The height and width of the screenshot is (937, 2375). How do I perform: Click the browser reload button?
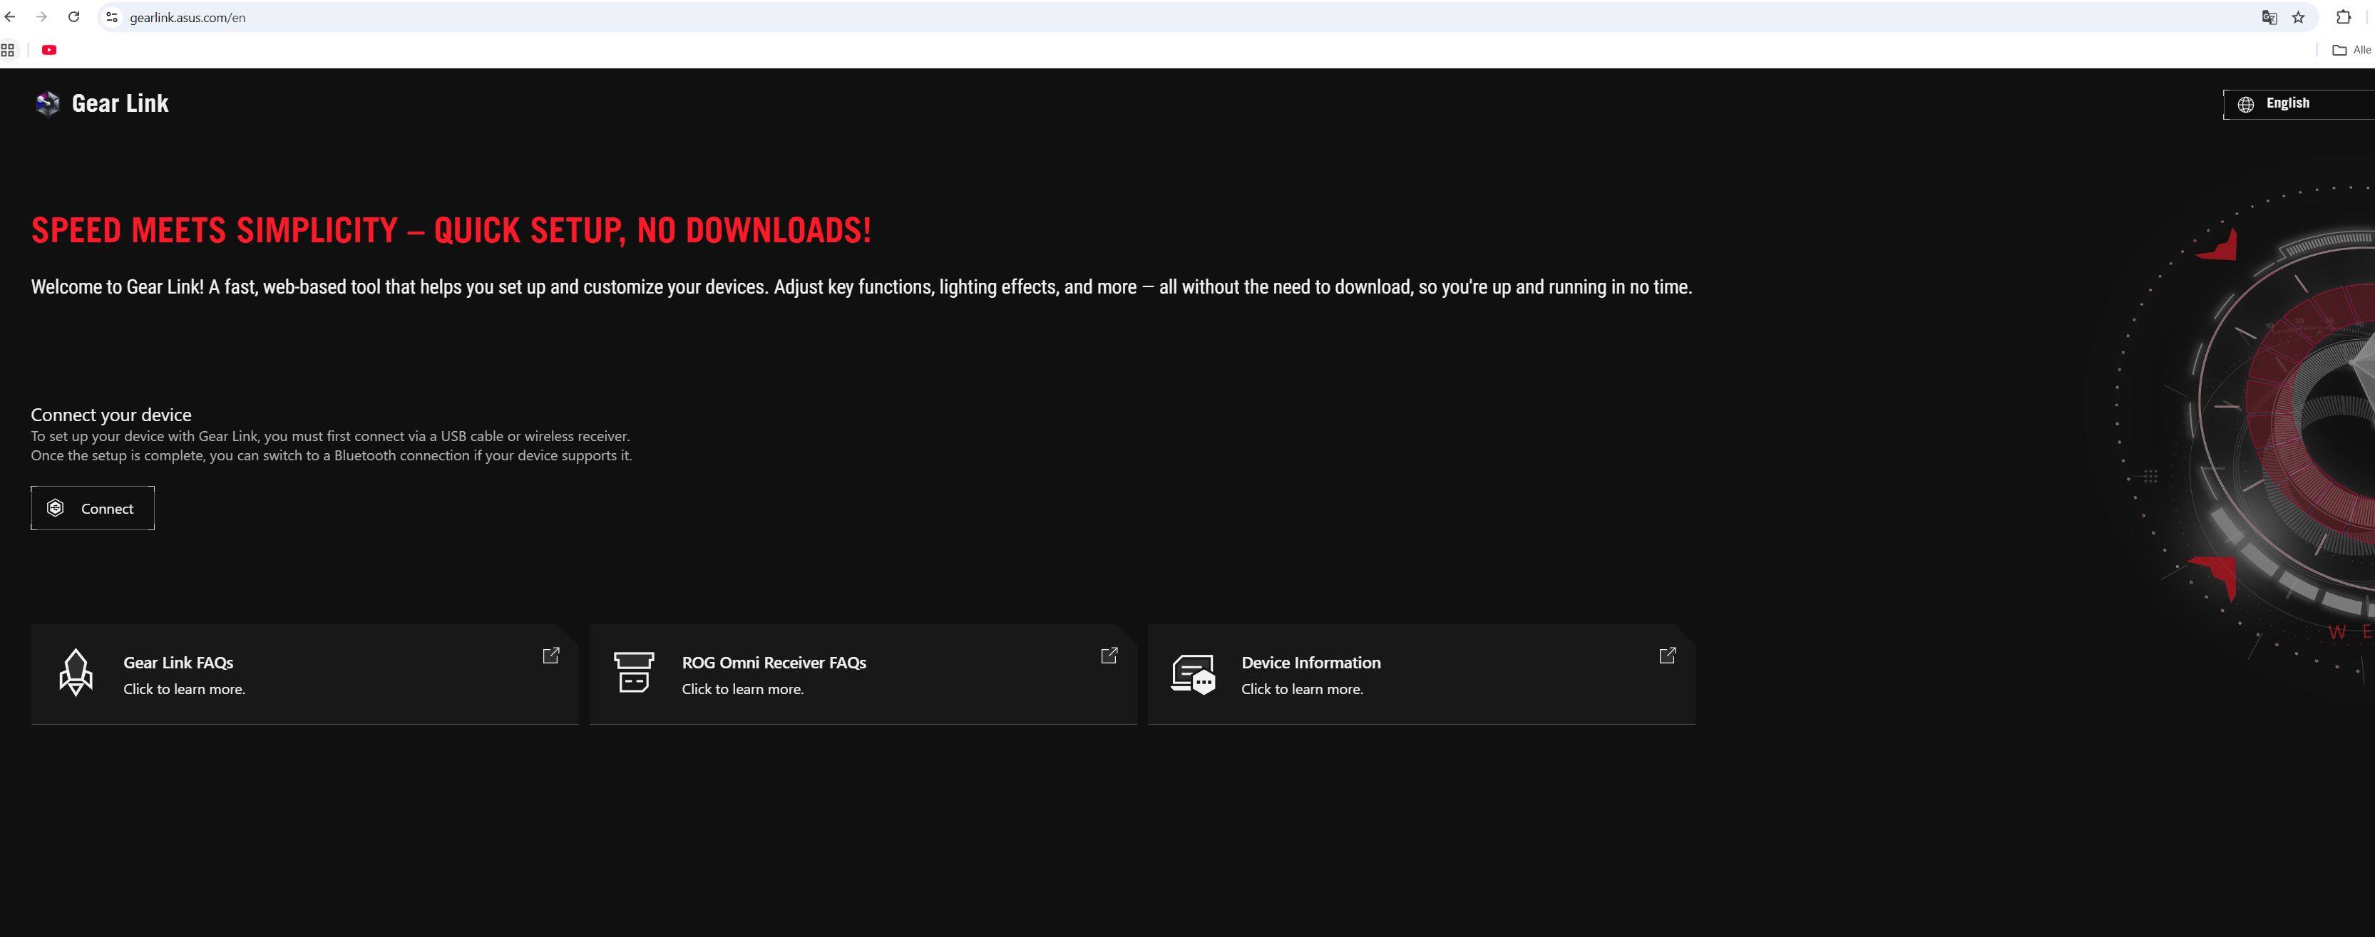[73, 16]
